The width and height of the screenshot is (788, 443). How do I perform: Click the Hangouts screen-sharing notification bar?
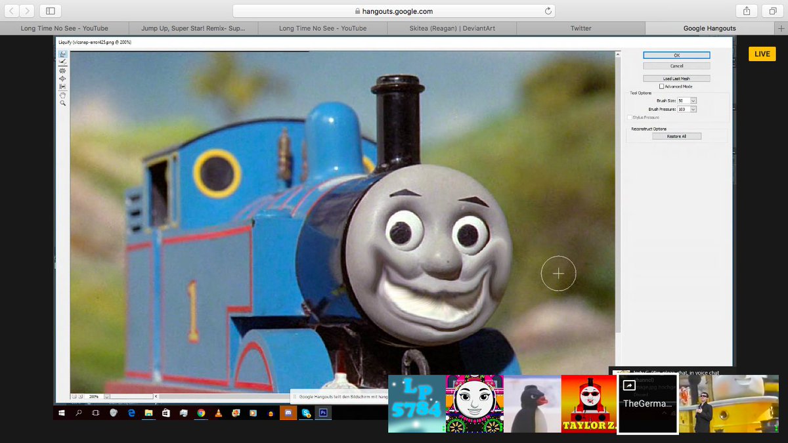(x=339, y=396)
